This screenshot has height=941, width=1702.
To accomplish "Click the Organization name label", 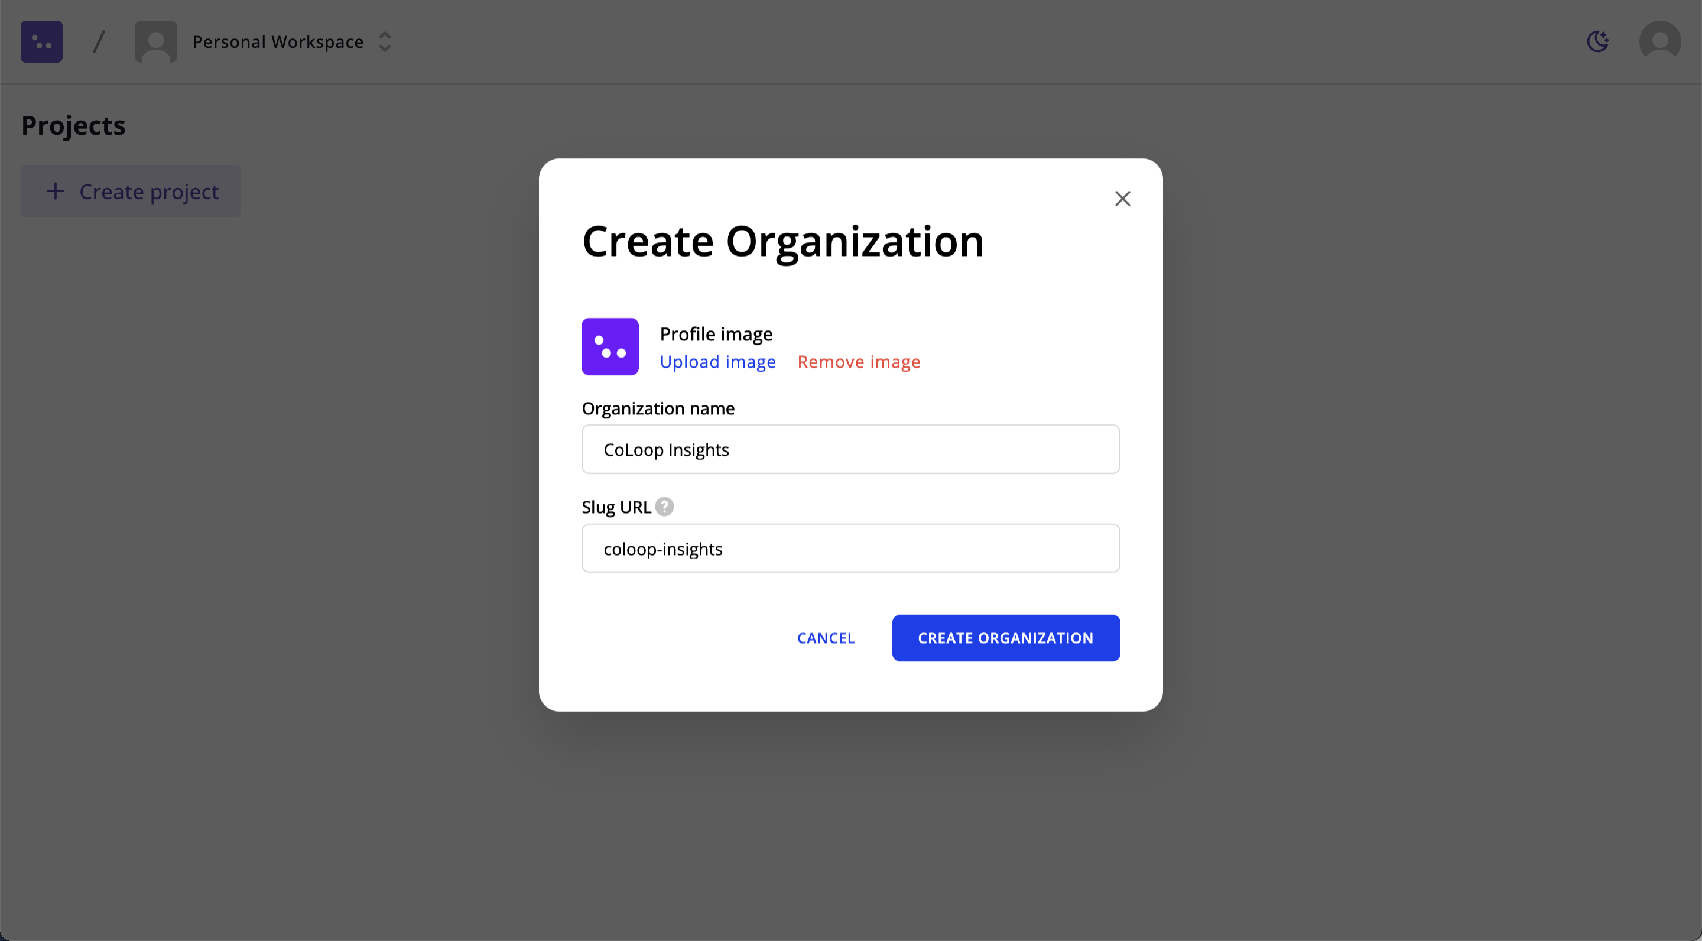I will [x=658, y=408].
